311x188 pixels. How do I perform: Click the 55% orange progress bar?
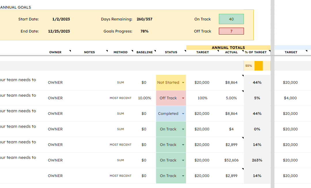click(x=259, y=66)
